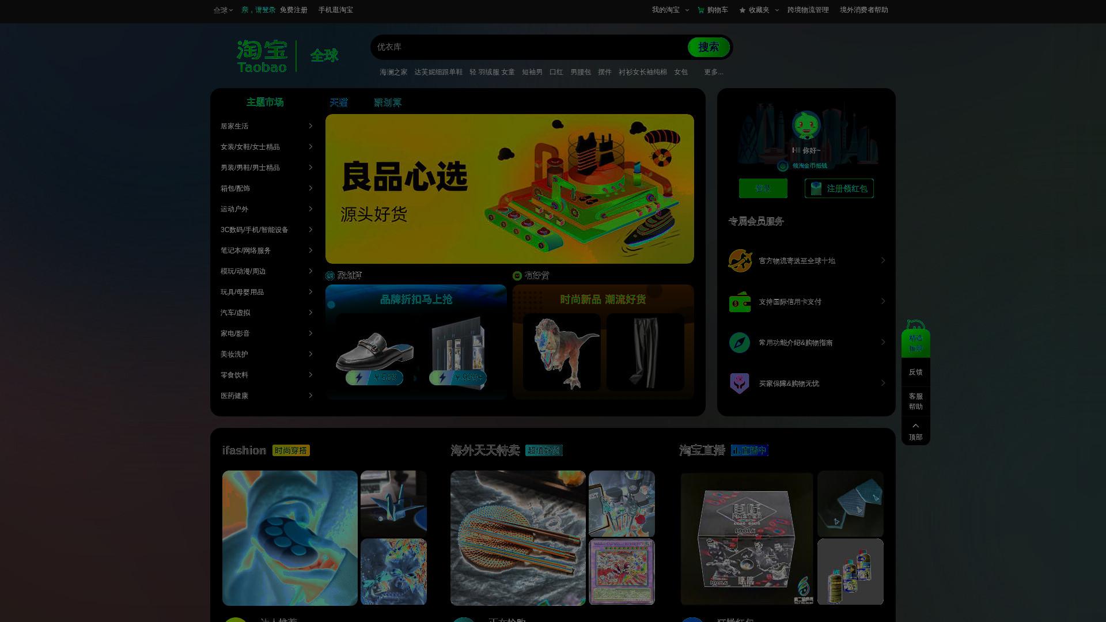Click the lightning price tag ¥568

point(374,378)
